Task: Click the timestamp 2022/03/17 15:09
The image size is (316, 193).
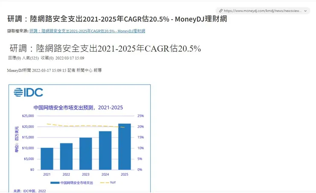Action: coord(70,58)
